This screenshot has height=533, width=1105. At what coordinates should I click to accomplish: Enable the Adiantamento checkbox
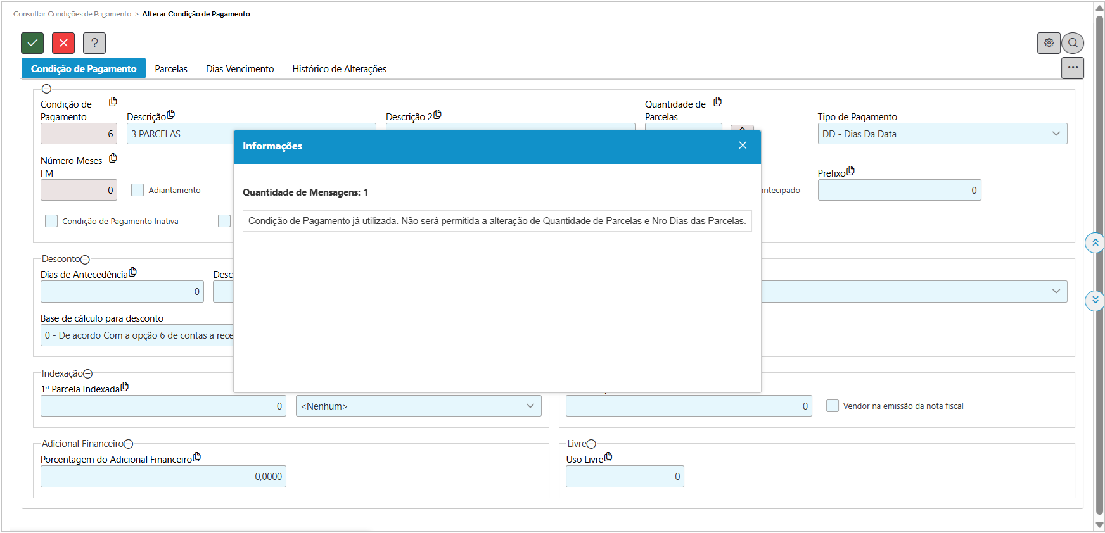[137, 190]
